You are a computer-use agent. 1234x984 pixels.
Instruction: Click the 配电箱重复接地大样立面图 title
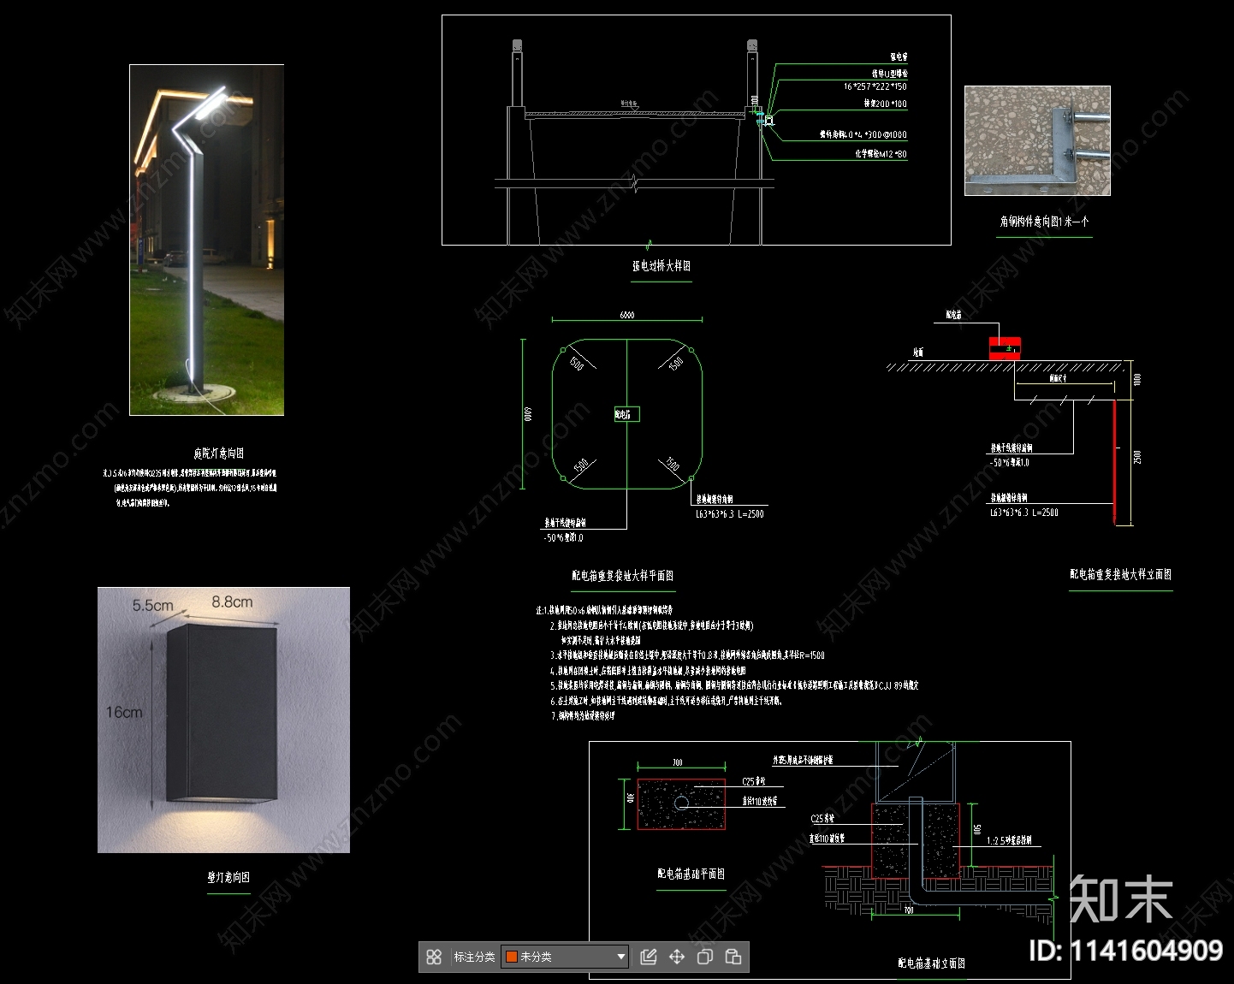(x=1120, y=574)
